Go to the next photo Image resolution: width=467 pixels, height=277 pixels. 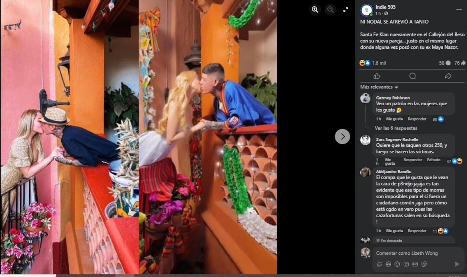point(342,136)
